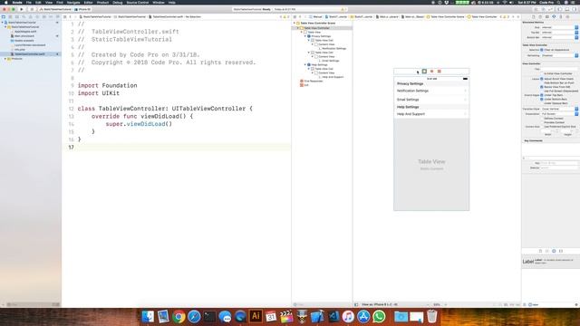This screenshot has height=326, width=580.
Task: Open the Source Control menu
Action: coord(137,2)
